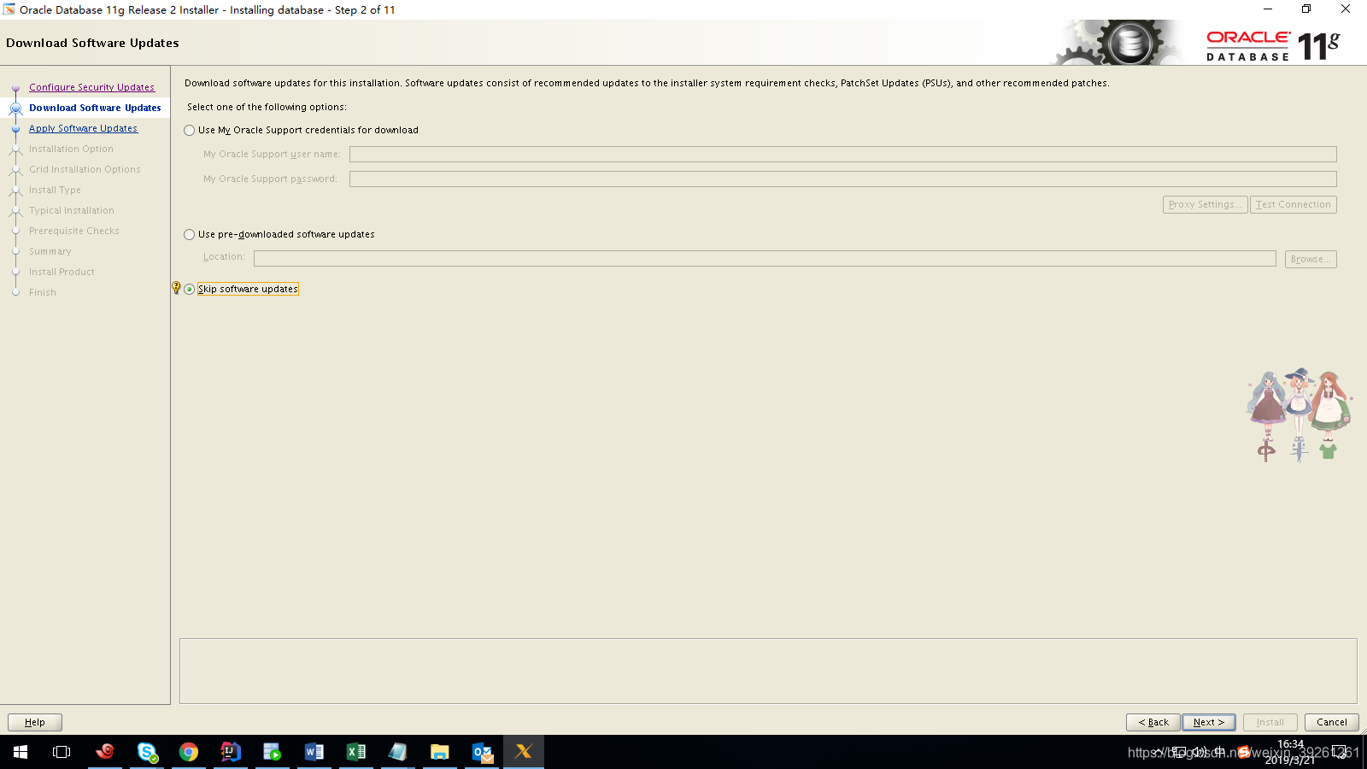
Task: Select 'Use My Oracle Support credentials' radio button
Action: point(190,131)
